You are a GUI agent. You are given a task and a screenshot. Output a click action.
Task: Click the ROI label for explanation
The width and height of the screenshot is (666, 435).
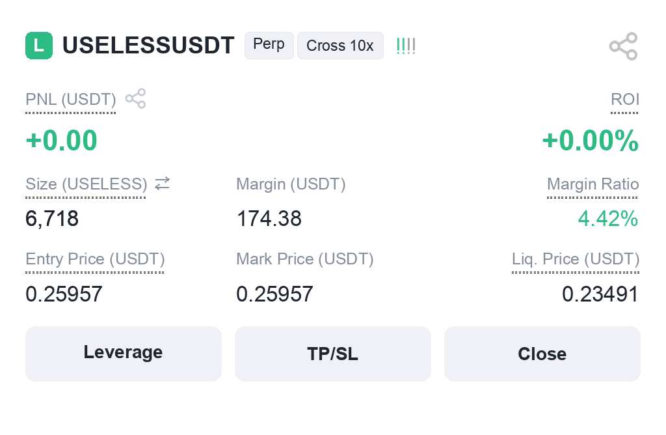[x=625, y=99]
